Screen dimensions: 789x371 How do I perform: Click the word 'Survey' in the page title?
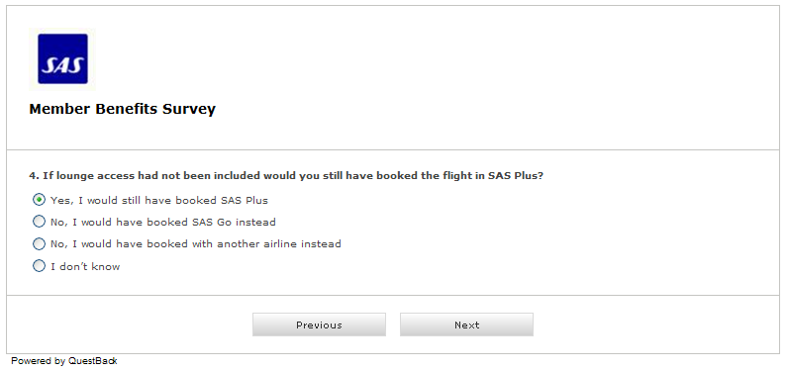(189, 109)
